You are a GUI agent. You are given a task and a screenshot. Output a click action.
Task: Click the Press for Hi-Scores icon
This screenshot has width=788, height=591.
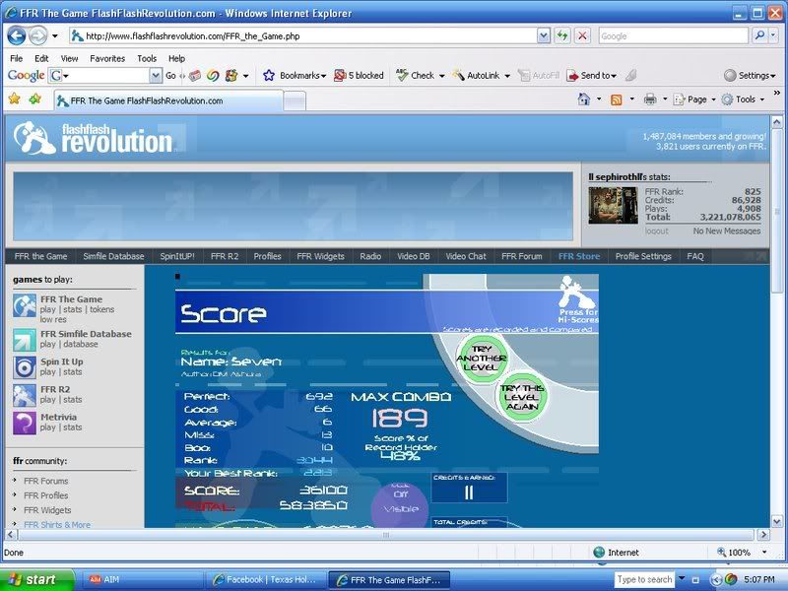pos(578,299)
